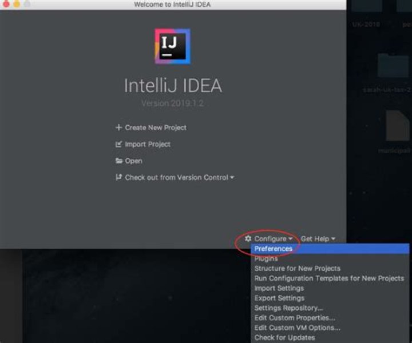Click the folder icon next to Open
412x343 pixels.
coord(119,161)
